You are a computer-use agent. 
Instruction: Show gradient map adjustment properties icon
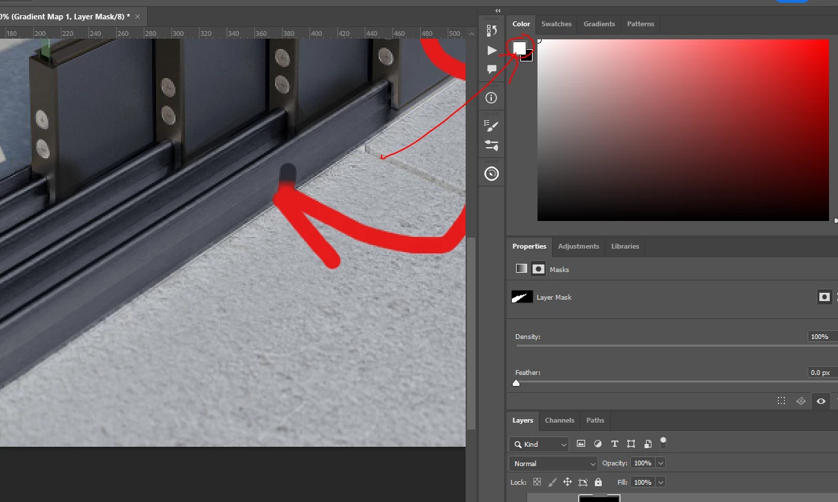(522, 269)
